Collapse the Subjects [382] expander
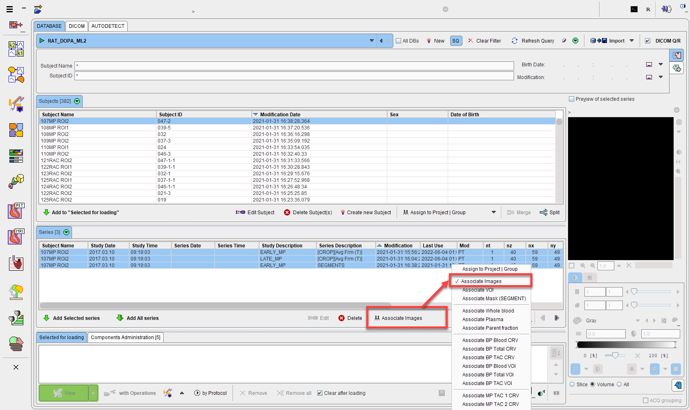The image size is (690, 410). click(x=77, y=101)
